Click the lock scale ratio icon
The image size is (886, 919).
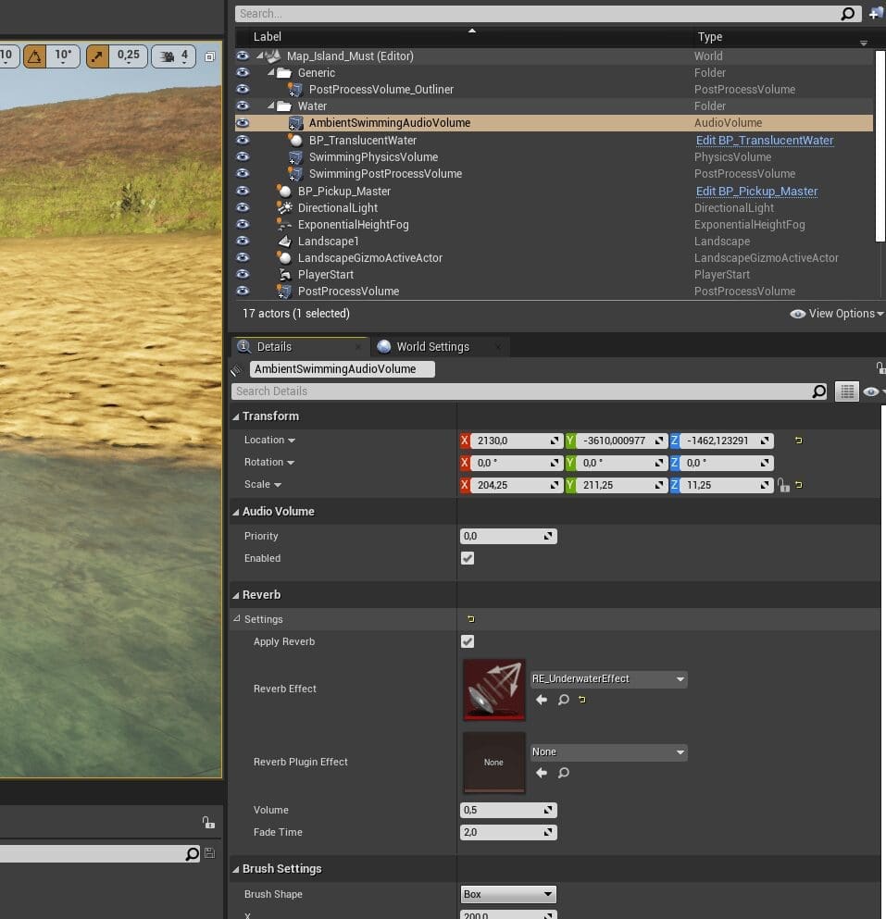pos(783,485)
